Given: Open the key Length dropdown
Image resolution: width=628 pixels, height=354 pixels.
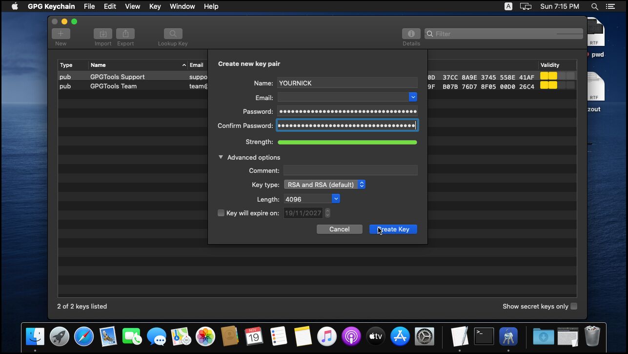Looking at the screenshot, I should (336, 199).
